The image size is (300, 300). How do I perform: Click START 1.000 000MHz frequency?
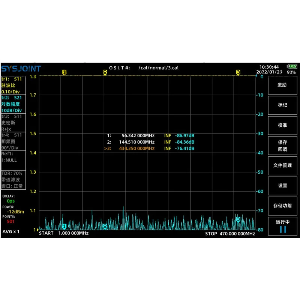tap(64, 233)
